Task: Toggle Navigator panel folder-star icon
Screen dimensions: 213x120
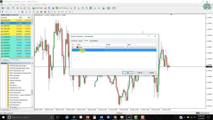Action: click(21, 8)
